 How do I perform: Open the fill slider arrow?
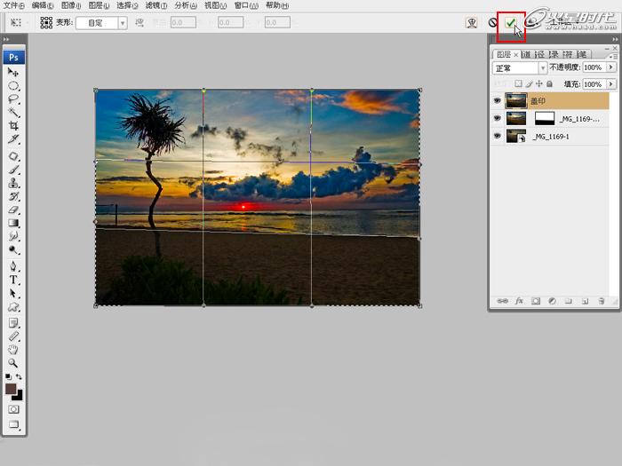[x=611, y=84]
